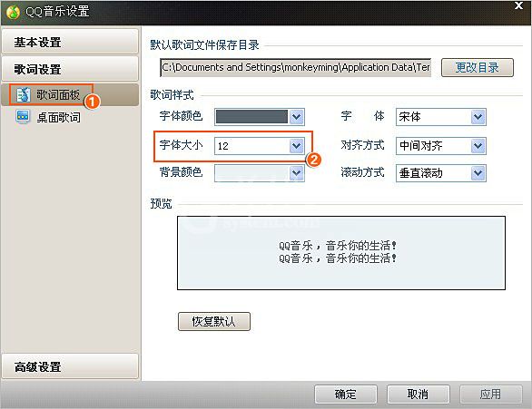Open the 歌词设置 section
This screenshot has width=532, height=409.
[x=70, y=69]
